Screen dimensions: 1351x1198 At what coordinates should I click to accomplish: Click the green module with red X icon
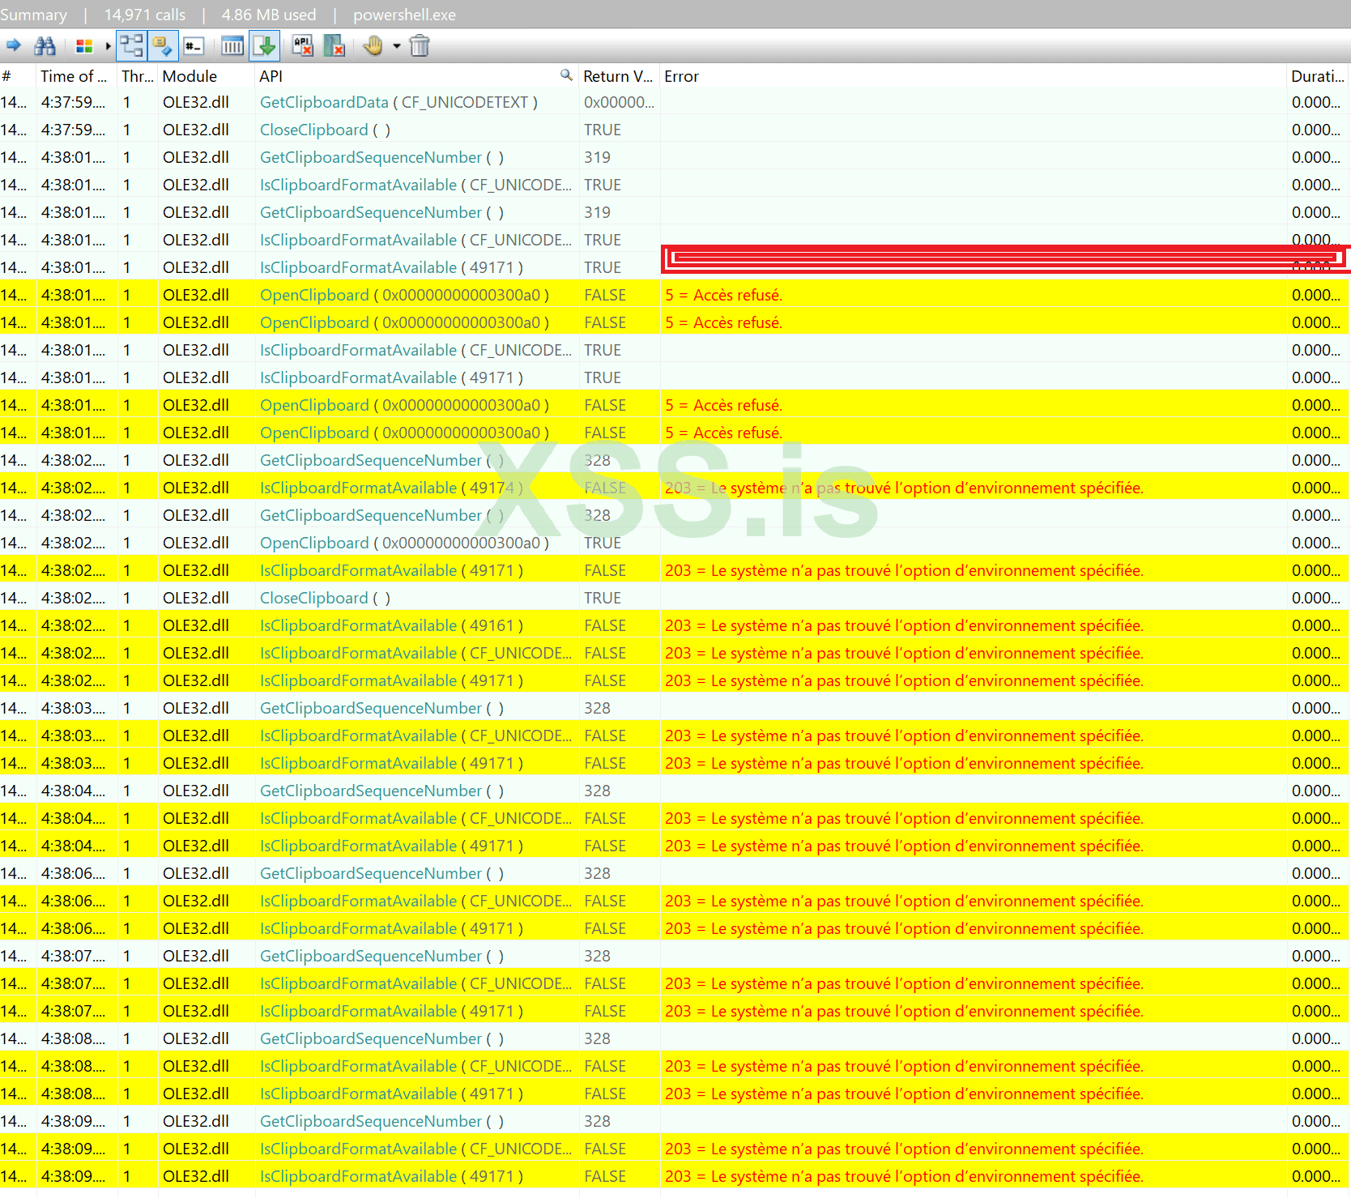pos(334,46)
